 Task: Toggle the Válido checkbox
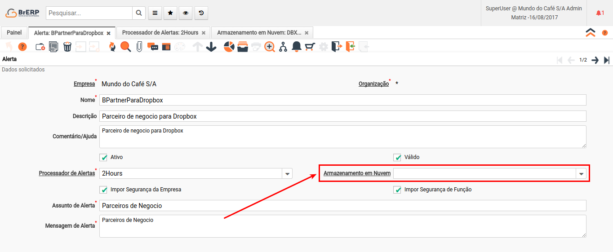[x=397, y=157]
